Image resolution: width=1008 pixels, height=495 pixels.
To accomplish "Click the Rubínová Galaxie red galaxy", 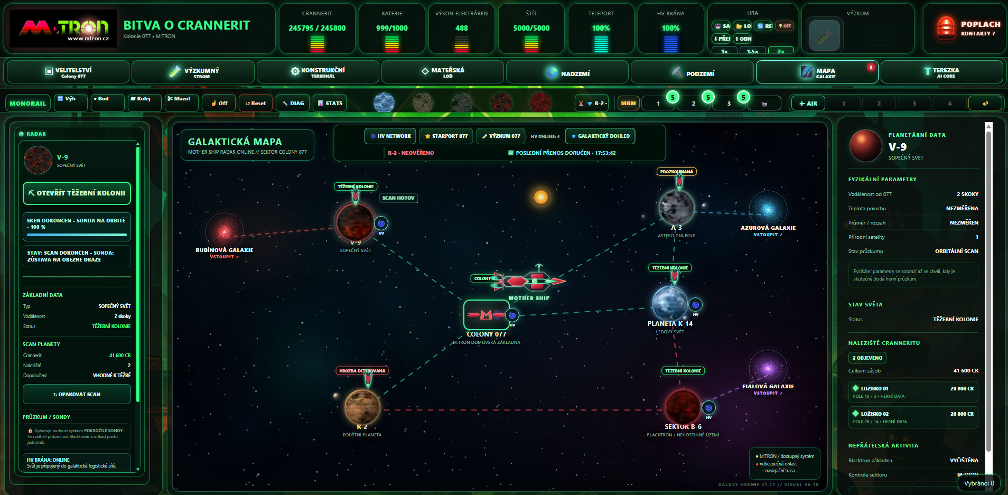I will click(x=225, y=231).
